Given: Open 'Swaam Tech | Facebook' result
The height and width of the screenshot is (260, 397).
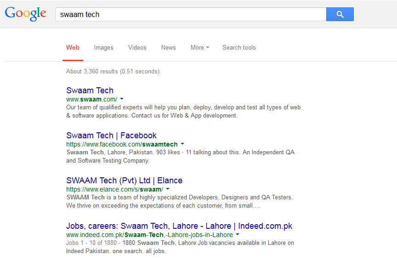Looking at the screenshot, I should (x=111, y=136).
